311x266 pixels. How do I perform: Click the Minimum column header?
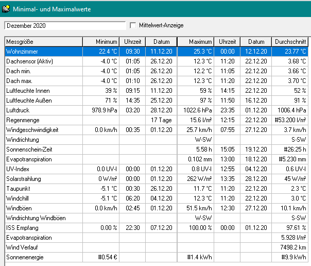101,42
